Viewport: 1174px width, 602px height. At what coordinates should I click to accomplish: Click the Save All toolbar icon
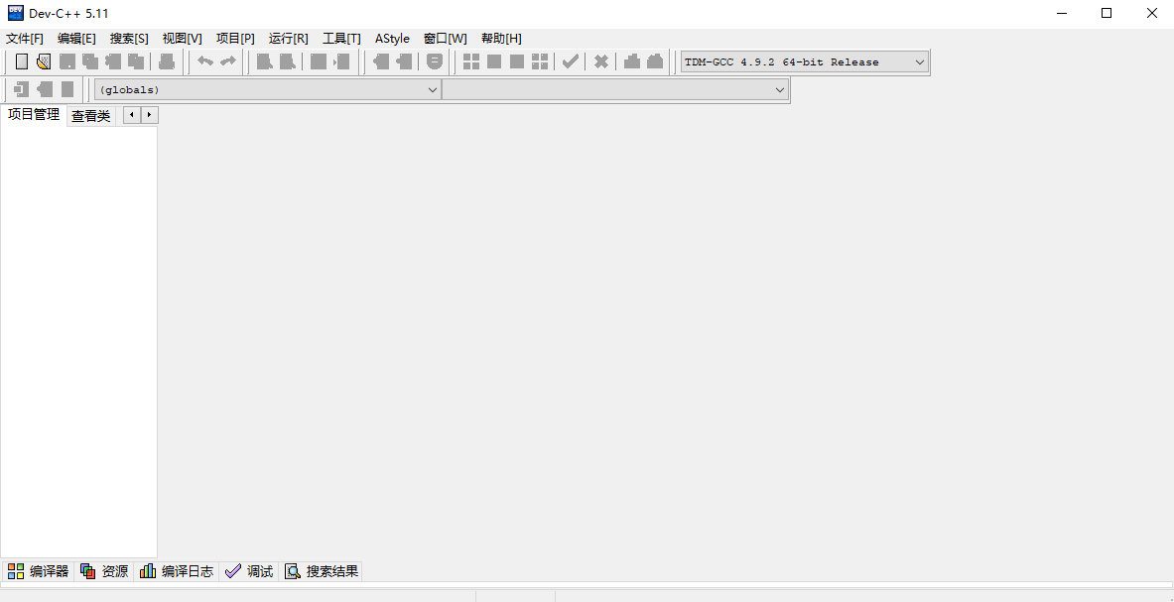(x=90, y=61)
